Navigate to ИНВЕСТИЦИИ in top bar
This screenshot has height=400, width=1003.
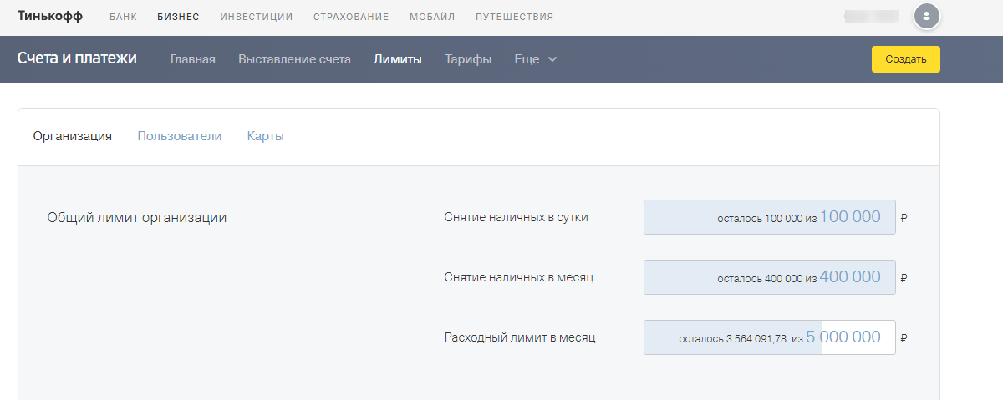pyautogui.click(x=257, y=17)
